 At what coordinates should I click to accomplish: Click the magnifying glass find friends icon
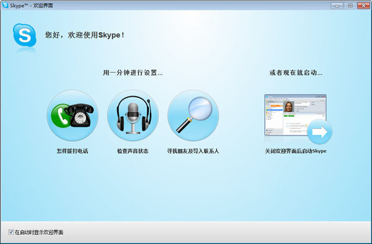pos(193,116)
